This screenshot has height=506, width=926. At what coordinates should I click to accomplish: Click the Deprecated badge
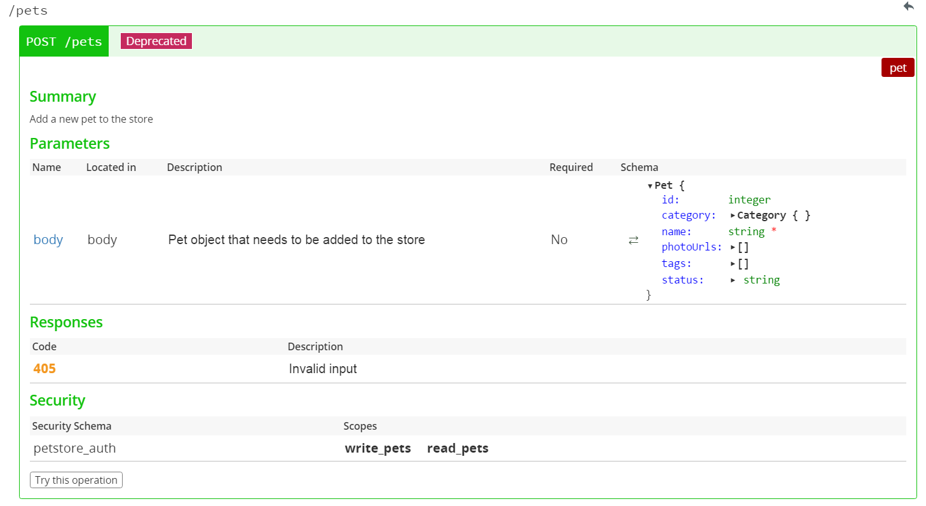[x=156, y=41]
